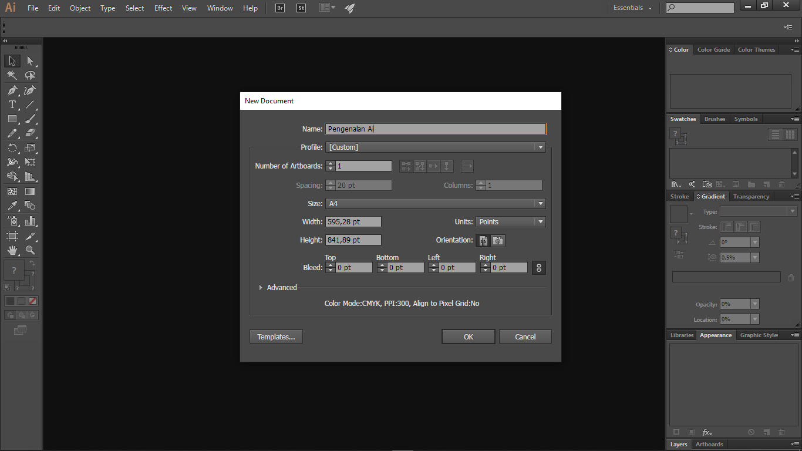Screen dimensions: 802x451
Task: Open the Units dropdown showing Points
Action: [511, 222]
